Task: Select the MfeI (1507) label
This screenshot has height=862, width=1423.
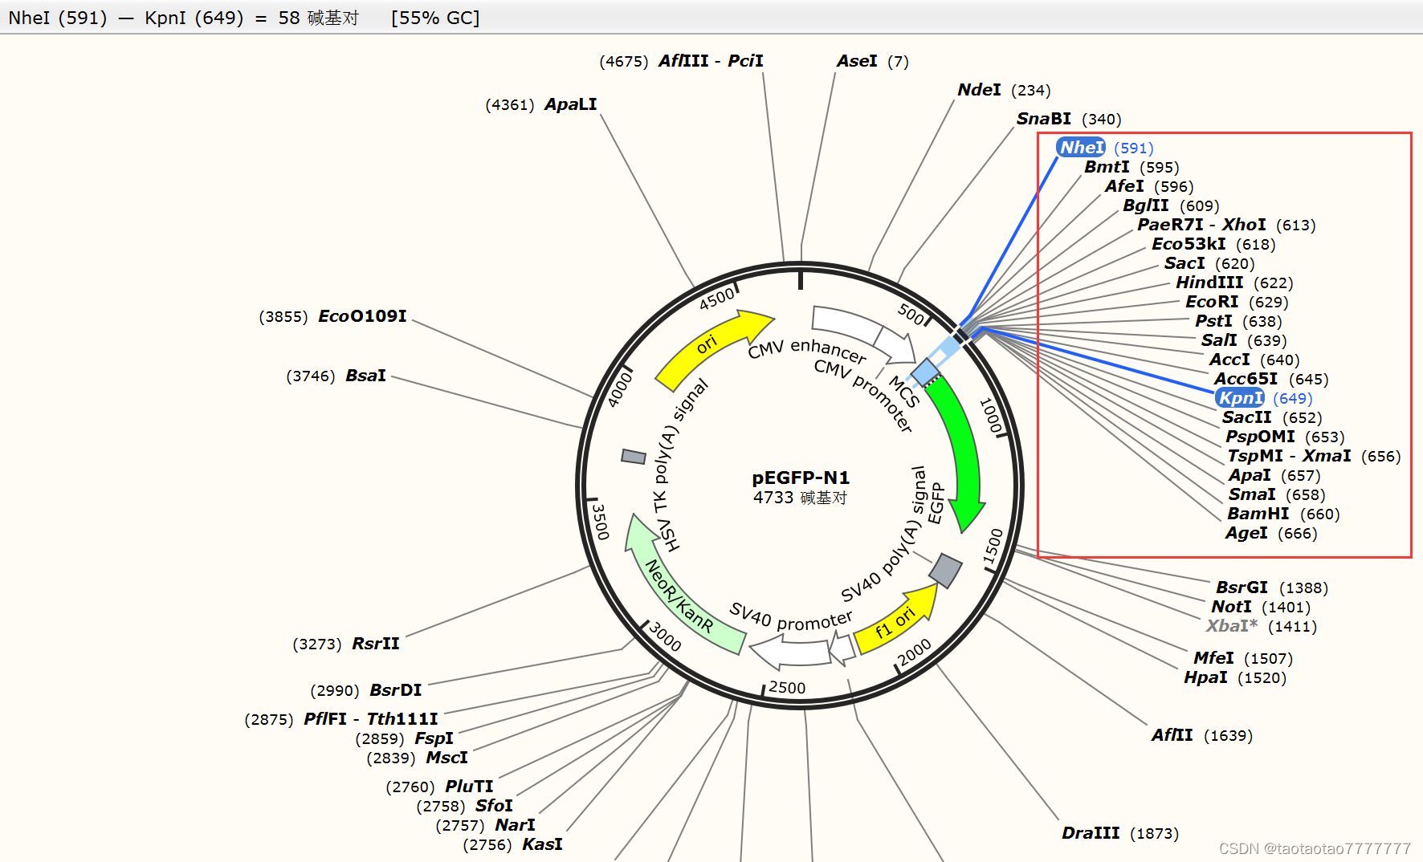Action: [x=1243, y=658]
